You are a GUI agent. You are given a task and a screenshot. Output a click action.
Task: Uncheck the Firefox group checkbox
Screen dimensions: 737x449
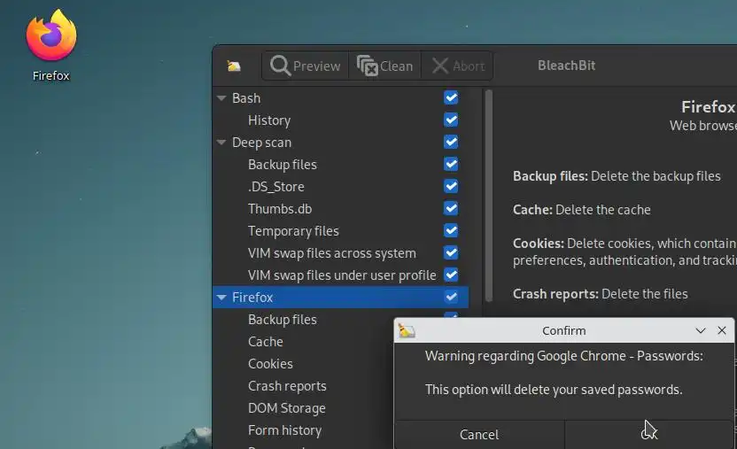(x=451, y=297)
